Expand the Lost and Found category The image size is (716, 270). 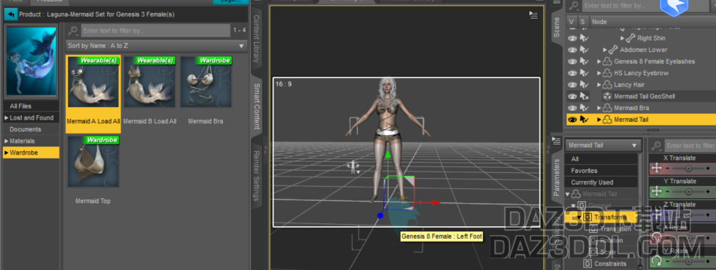coord(7,118)
